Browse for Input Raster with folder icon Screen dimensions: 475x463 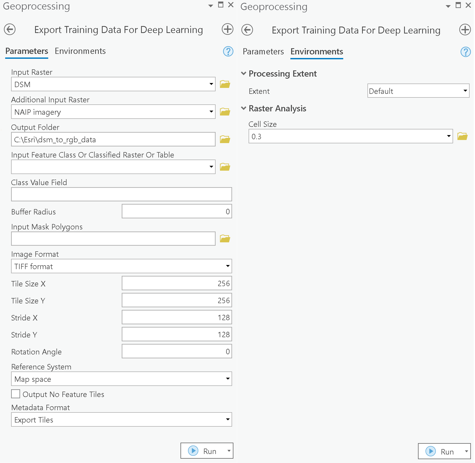225,84
